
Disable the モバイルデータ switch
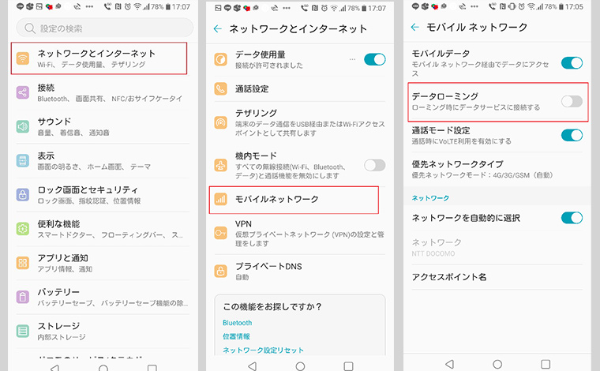click(x=572, y=62)
